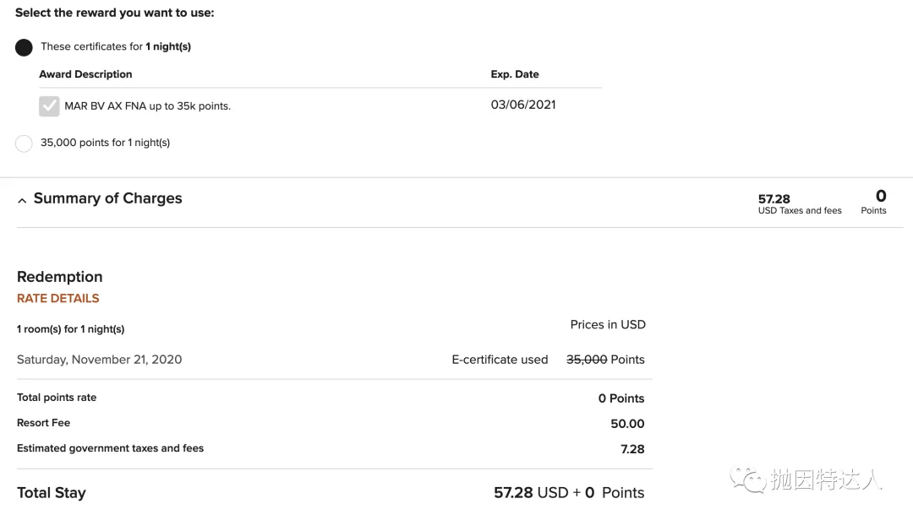Click the Exp. Date column header

515,74
